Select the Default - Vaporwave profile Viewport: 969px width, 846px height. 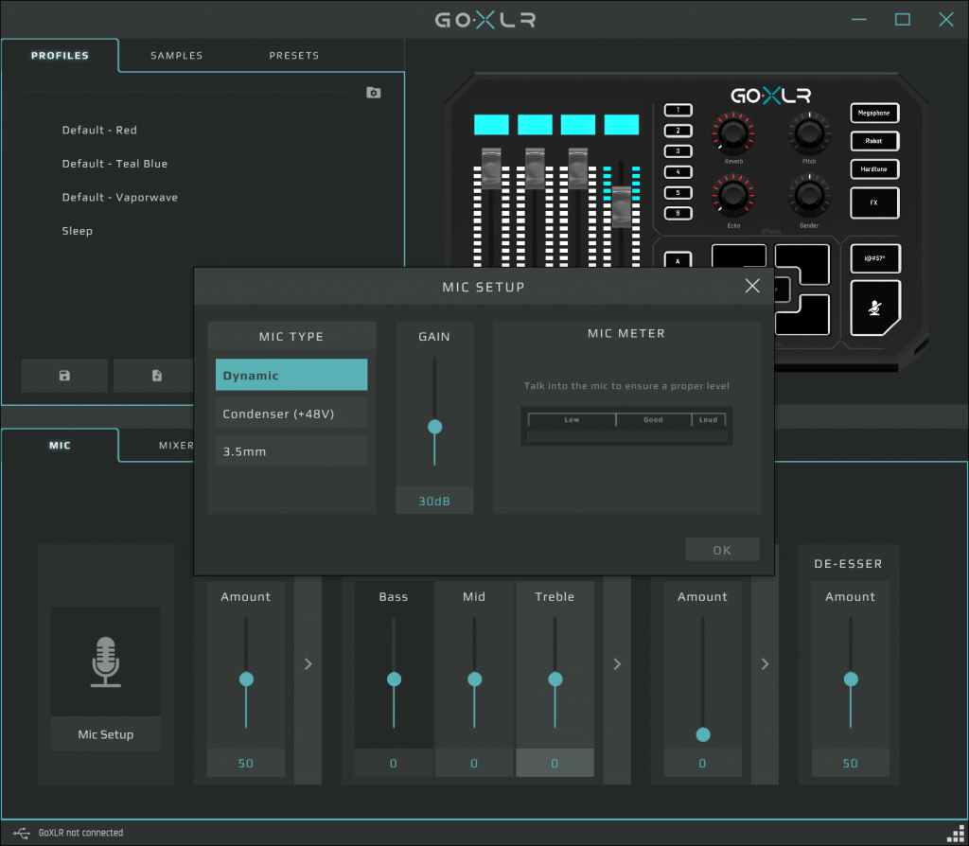pos(120,197)
